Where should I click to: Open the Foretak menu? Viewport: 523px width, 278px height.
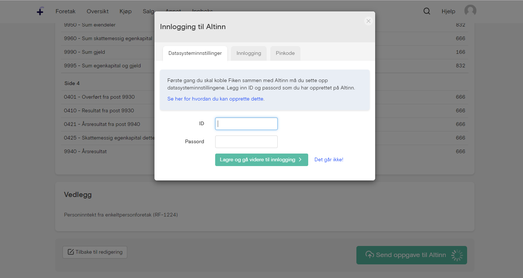tap(65, 11)
